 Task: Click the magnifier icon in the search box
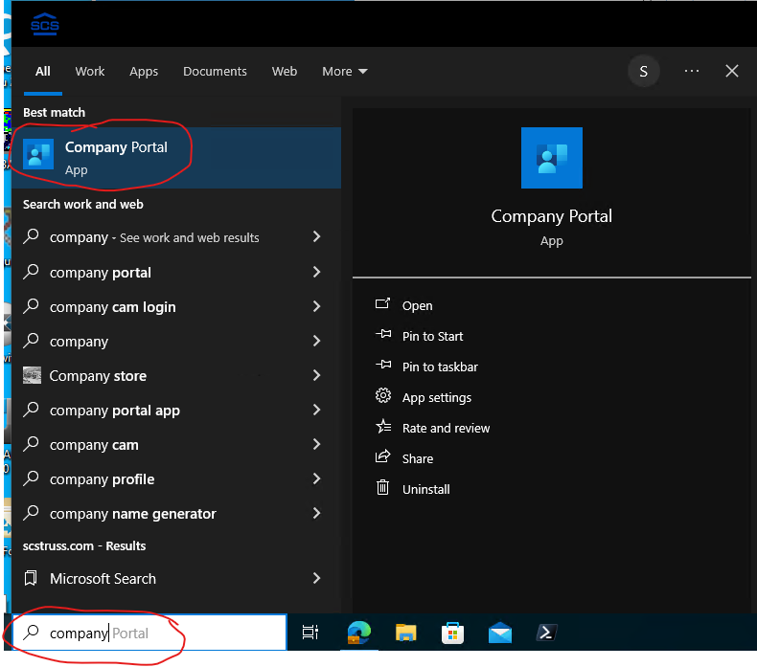pos(31,632)
